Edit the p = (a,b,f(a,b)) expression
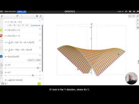 12,57
